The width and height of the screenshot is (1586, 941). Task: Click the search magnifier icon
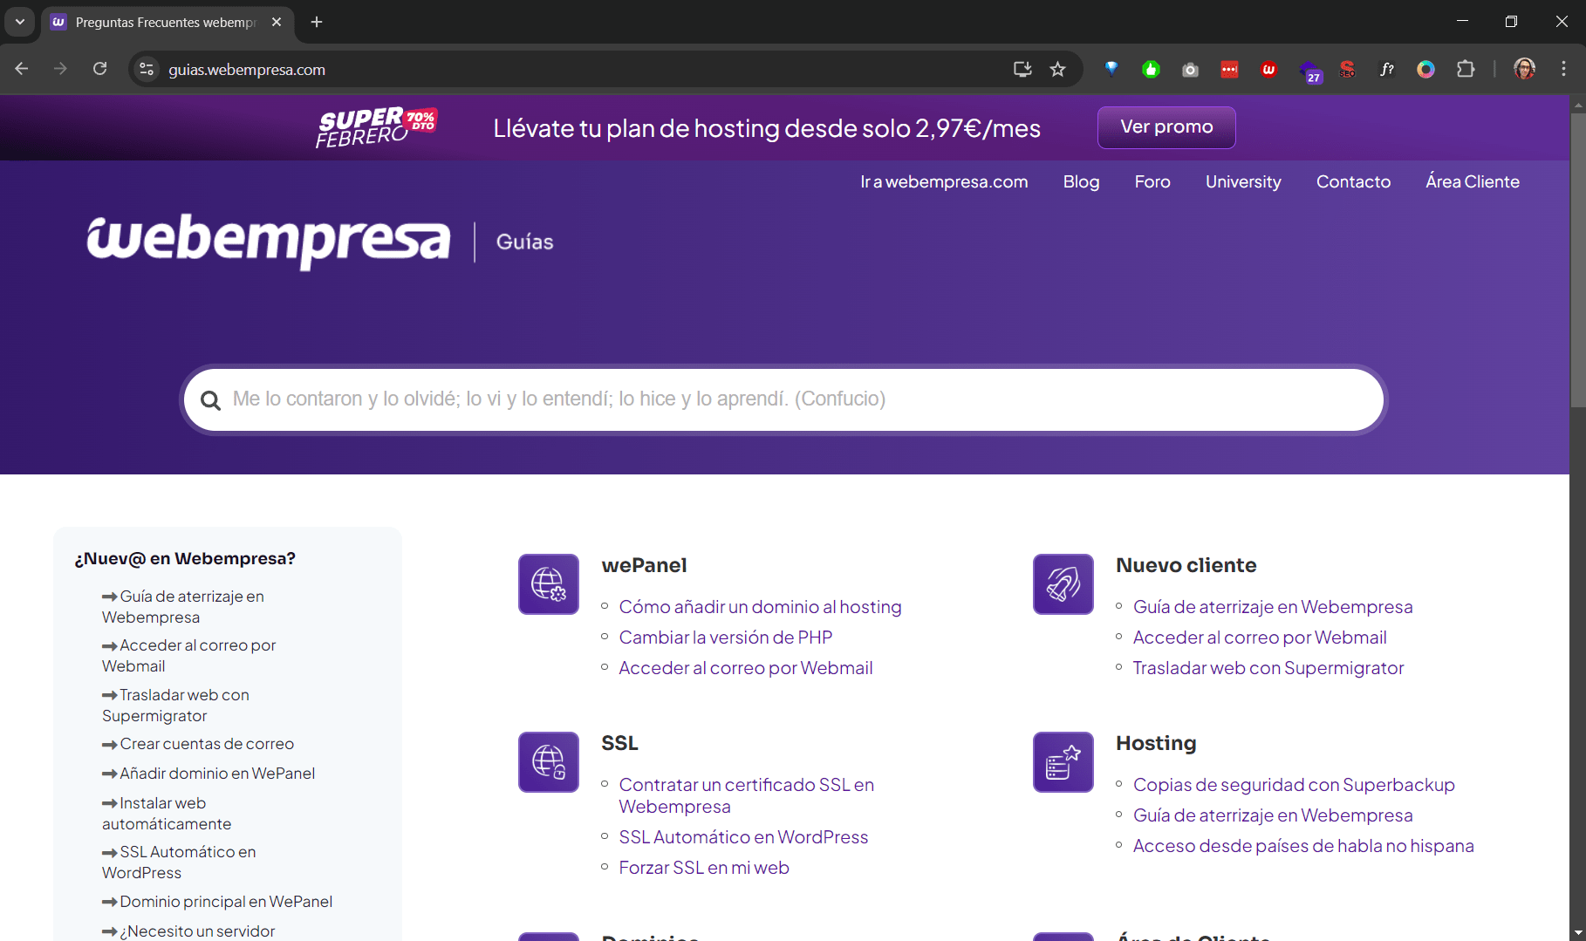[210, 400]
